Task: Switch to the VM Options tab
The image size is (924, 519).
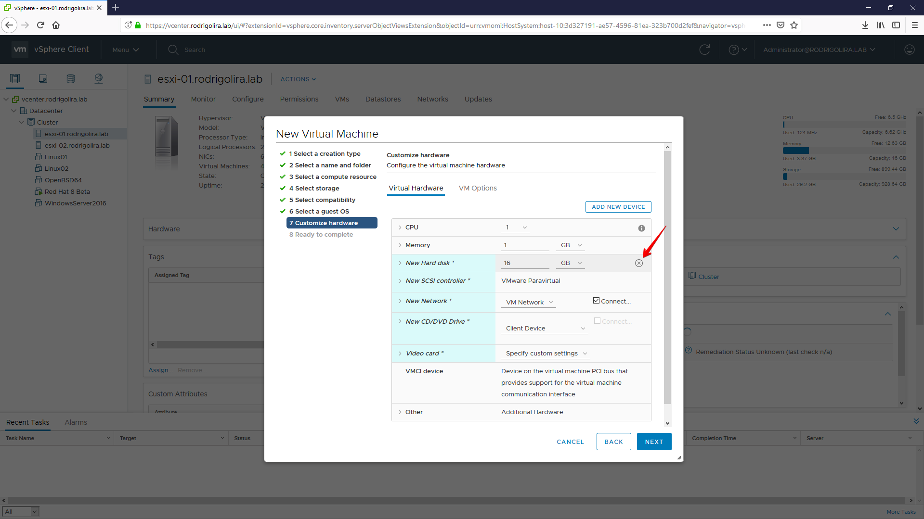Action: [477, 188]
